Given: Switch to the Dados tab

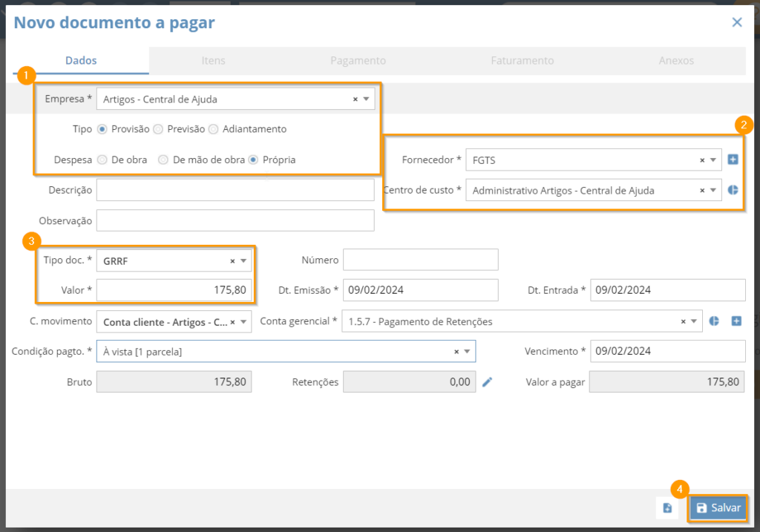Looking at the screenshot, I should [x=81, y=61].
